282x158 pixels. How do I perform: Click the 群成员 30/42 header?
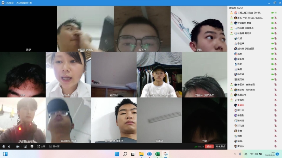click(236, 7)
